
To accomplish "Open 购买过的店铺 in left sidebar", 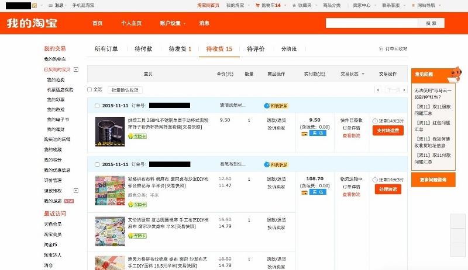I will (x=57, y=139).
